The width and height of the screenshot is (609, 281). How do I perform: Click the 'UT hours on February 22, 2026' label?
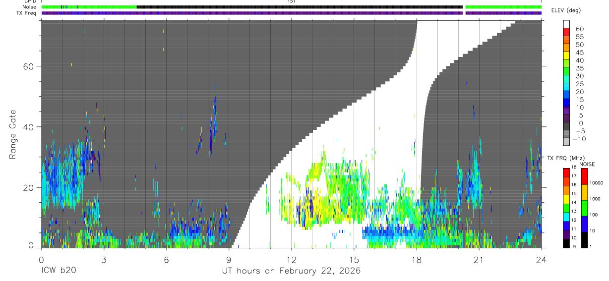click(291, 271)
